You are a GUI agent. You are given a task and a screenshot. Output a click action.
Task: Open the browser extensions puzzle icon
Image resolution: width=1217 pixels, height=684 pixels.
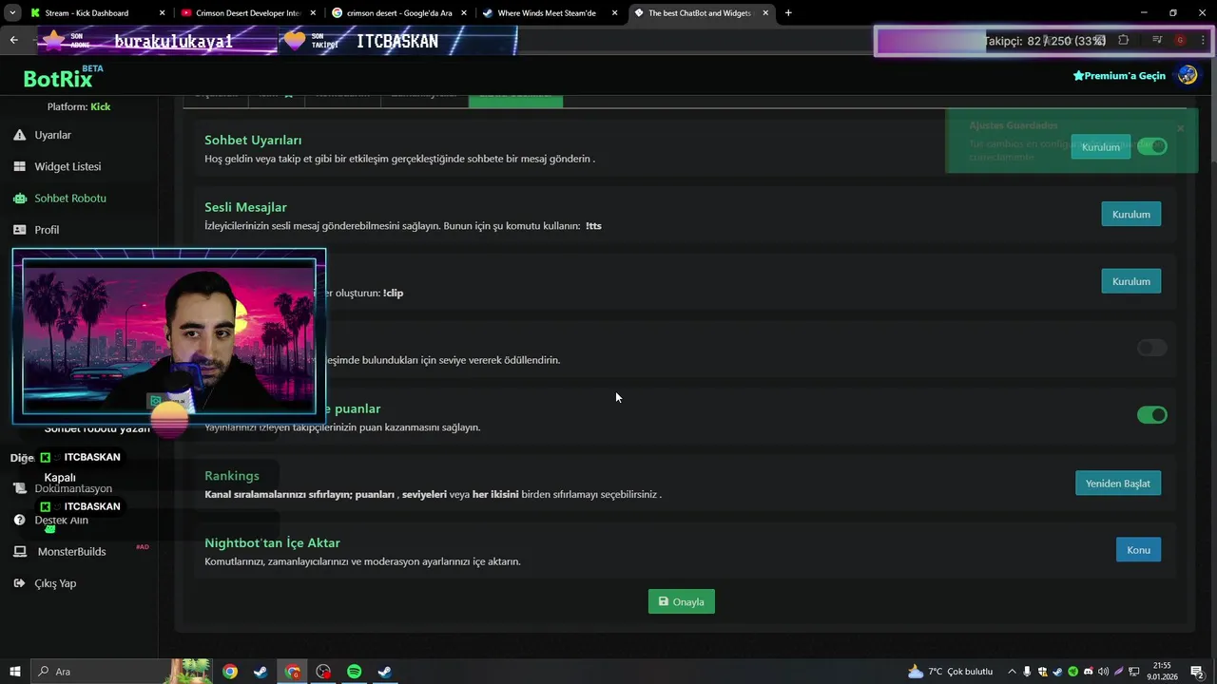pyautogui.click(x=1124, y=40)
